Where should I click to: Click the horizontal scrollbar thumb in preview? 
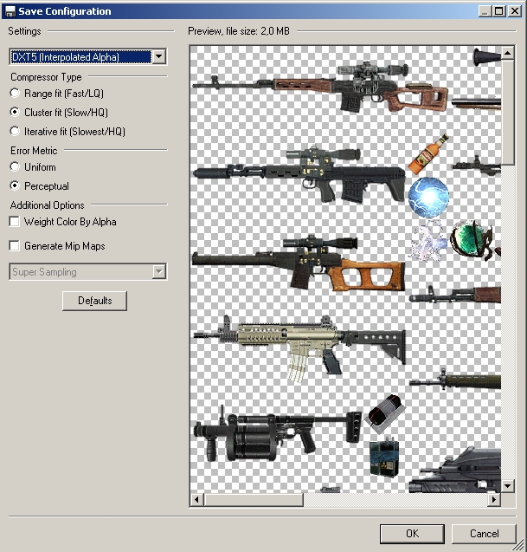(254, 499)
